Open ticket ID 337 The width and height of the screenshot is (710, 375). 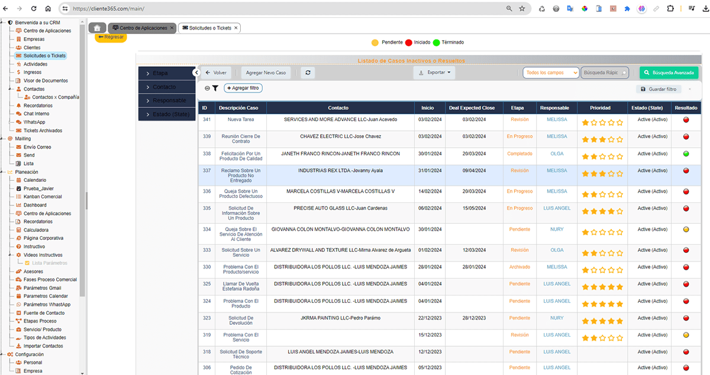coord(206,171)
